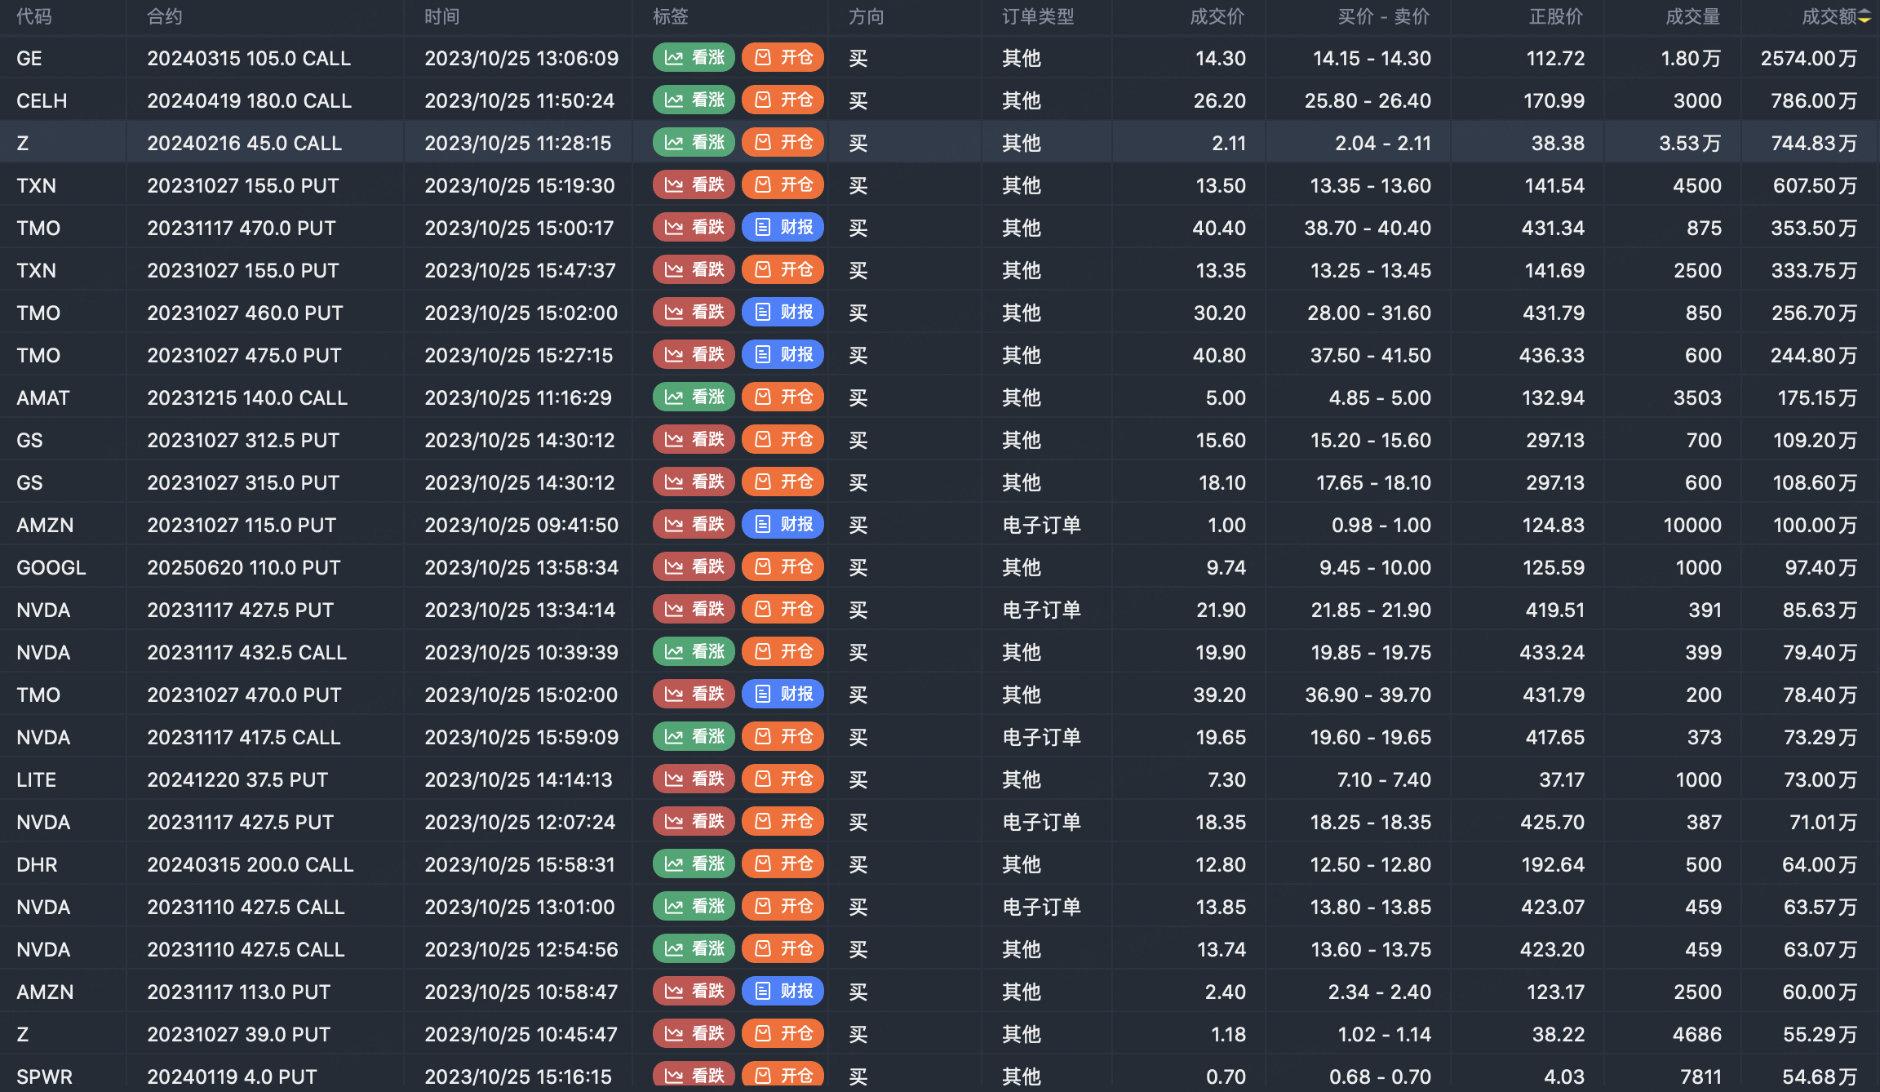Select the LITE ticker cell

[x=37, y=780]
